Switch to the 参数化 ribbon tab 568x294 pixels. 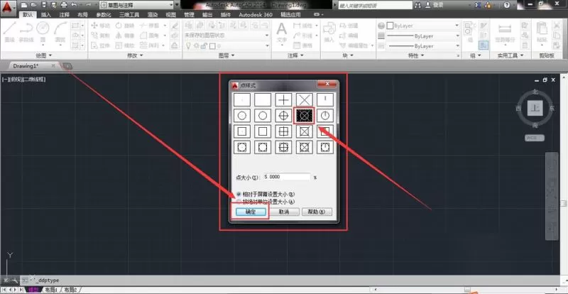[x=103, y=15]
